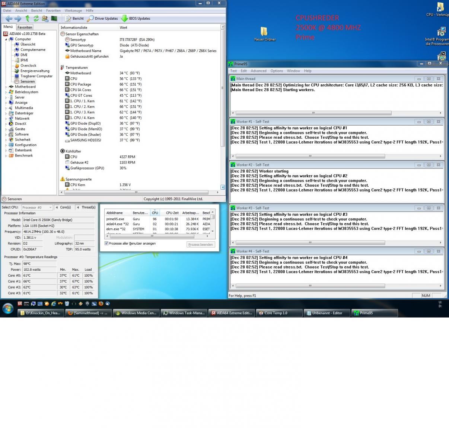Click the green monitor graph toolbar icon

click(x=54, y=18)
